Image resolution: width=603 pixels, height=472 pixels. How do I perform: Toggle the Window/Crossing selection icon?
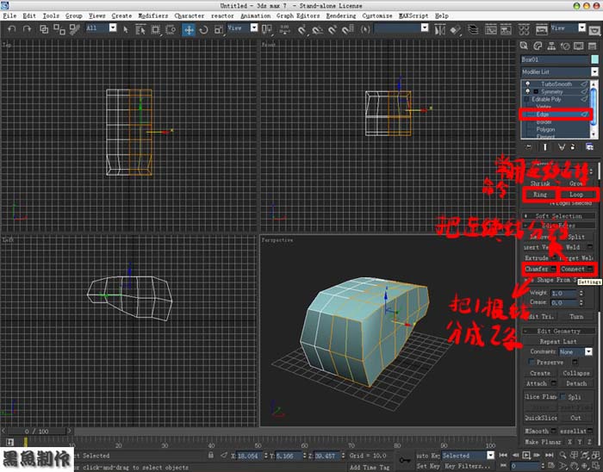(171, 29)
